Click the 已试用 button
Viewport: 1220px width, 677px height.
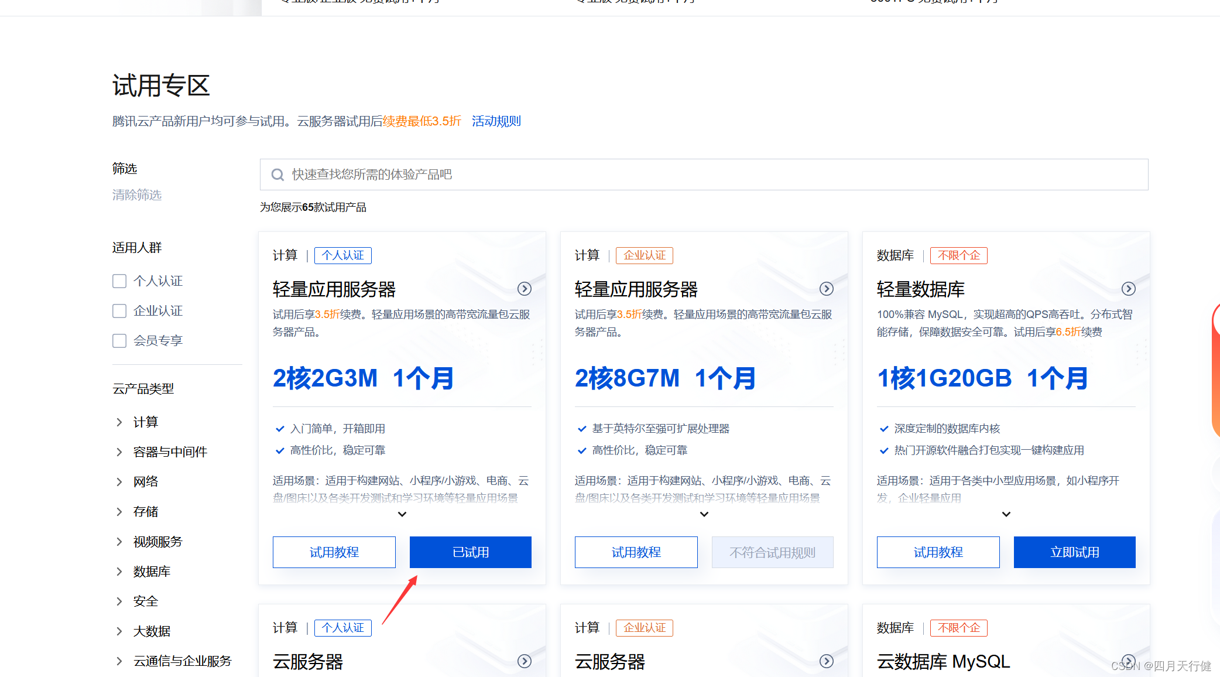(x=471, y=552)
